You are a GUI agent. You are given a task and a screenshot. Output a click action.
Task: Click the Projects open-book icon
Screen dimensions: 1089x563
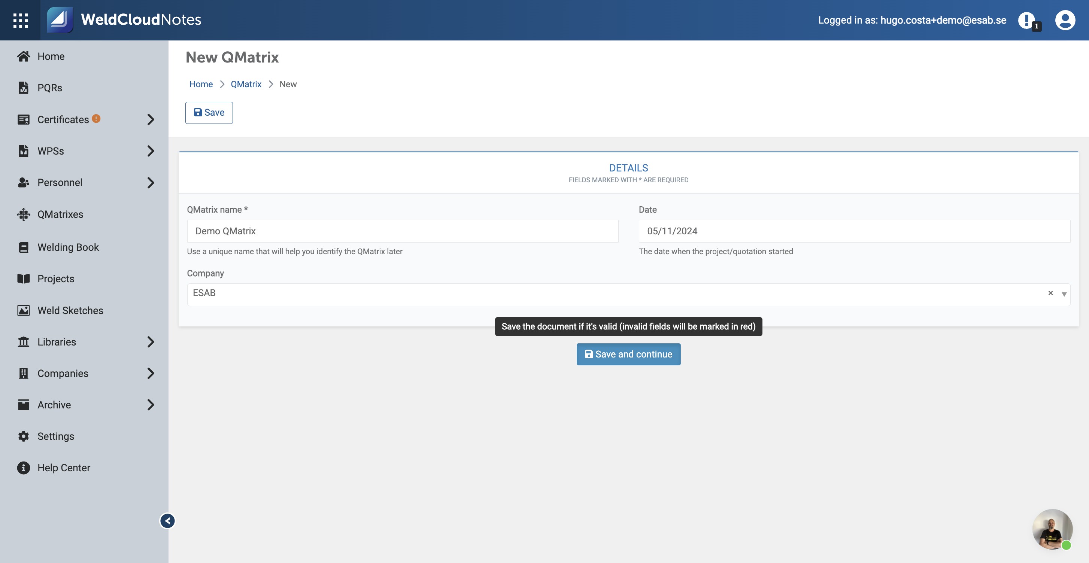tap(24, 279)
